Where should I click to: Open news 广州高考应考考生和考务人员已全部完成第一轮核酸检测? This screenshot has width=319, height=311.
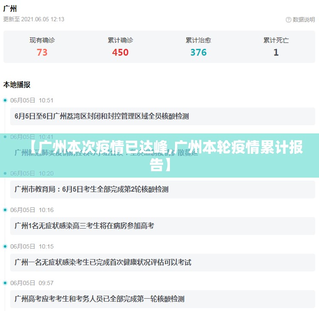(163, 299)
